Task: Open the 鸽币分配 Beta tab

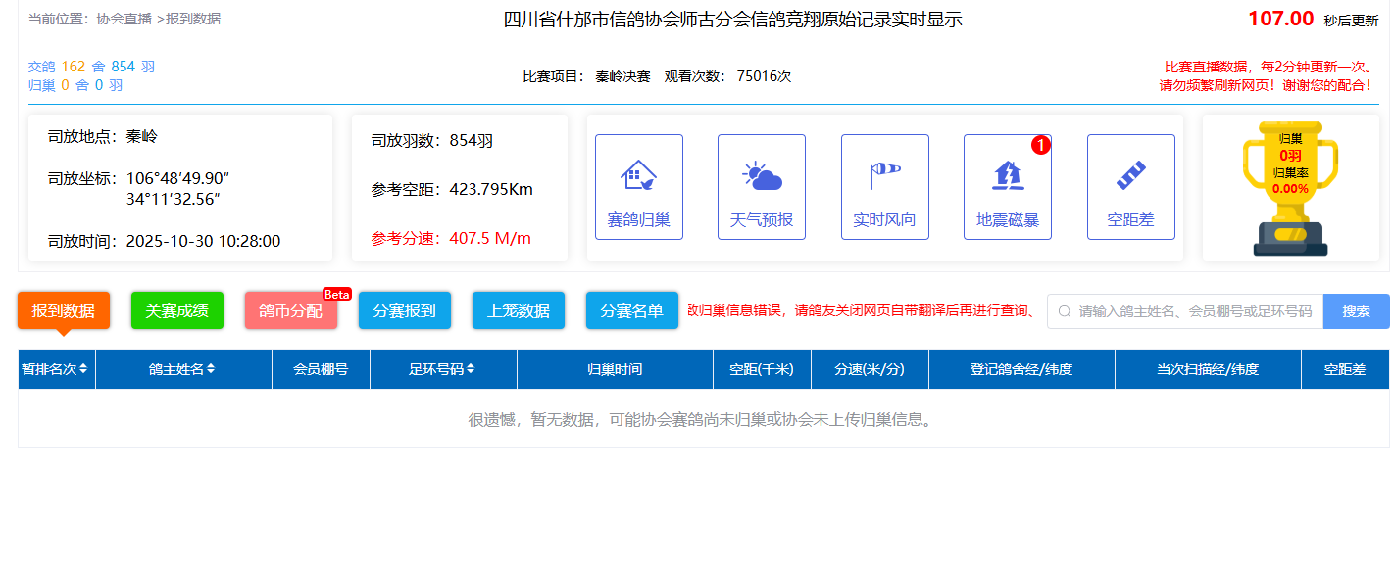Action: 290,310
